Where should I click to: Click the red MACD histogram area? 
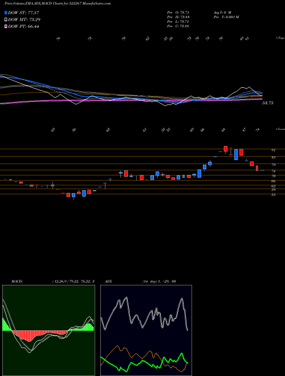point(29,336)
